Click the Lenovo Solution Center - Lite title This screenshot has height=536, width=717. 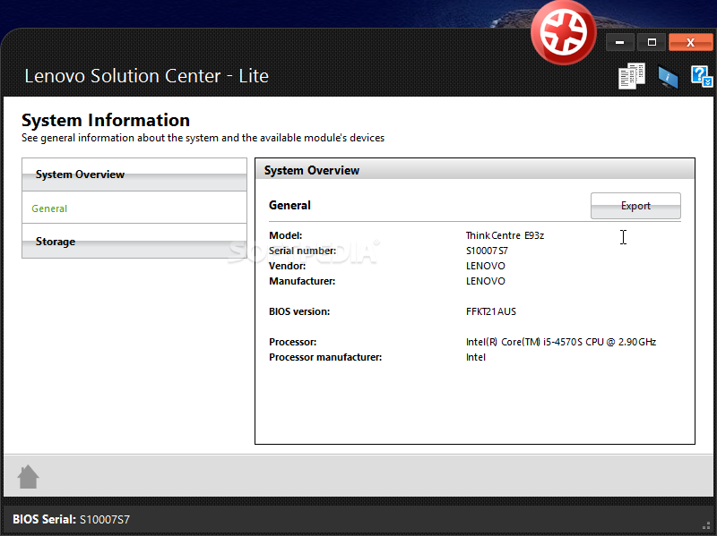pos(146,76)
